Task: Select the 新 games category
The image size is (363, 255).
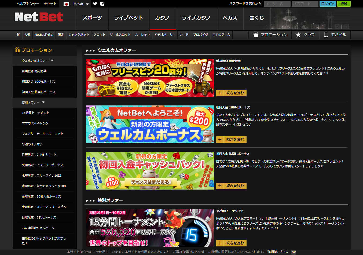Action: [18, 35]
